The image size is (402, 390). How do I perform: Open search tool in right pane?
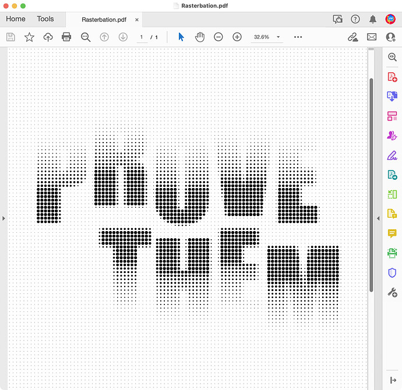392,57
